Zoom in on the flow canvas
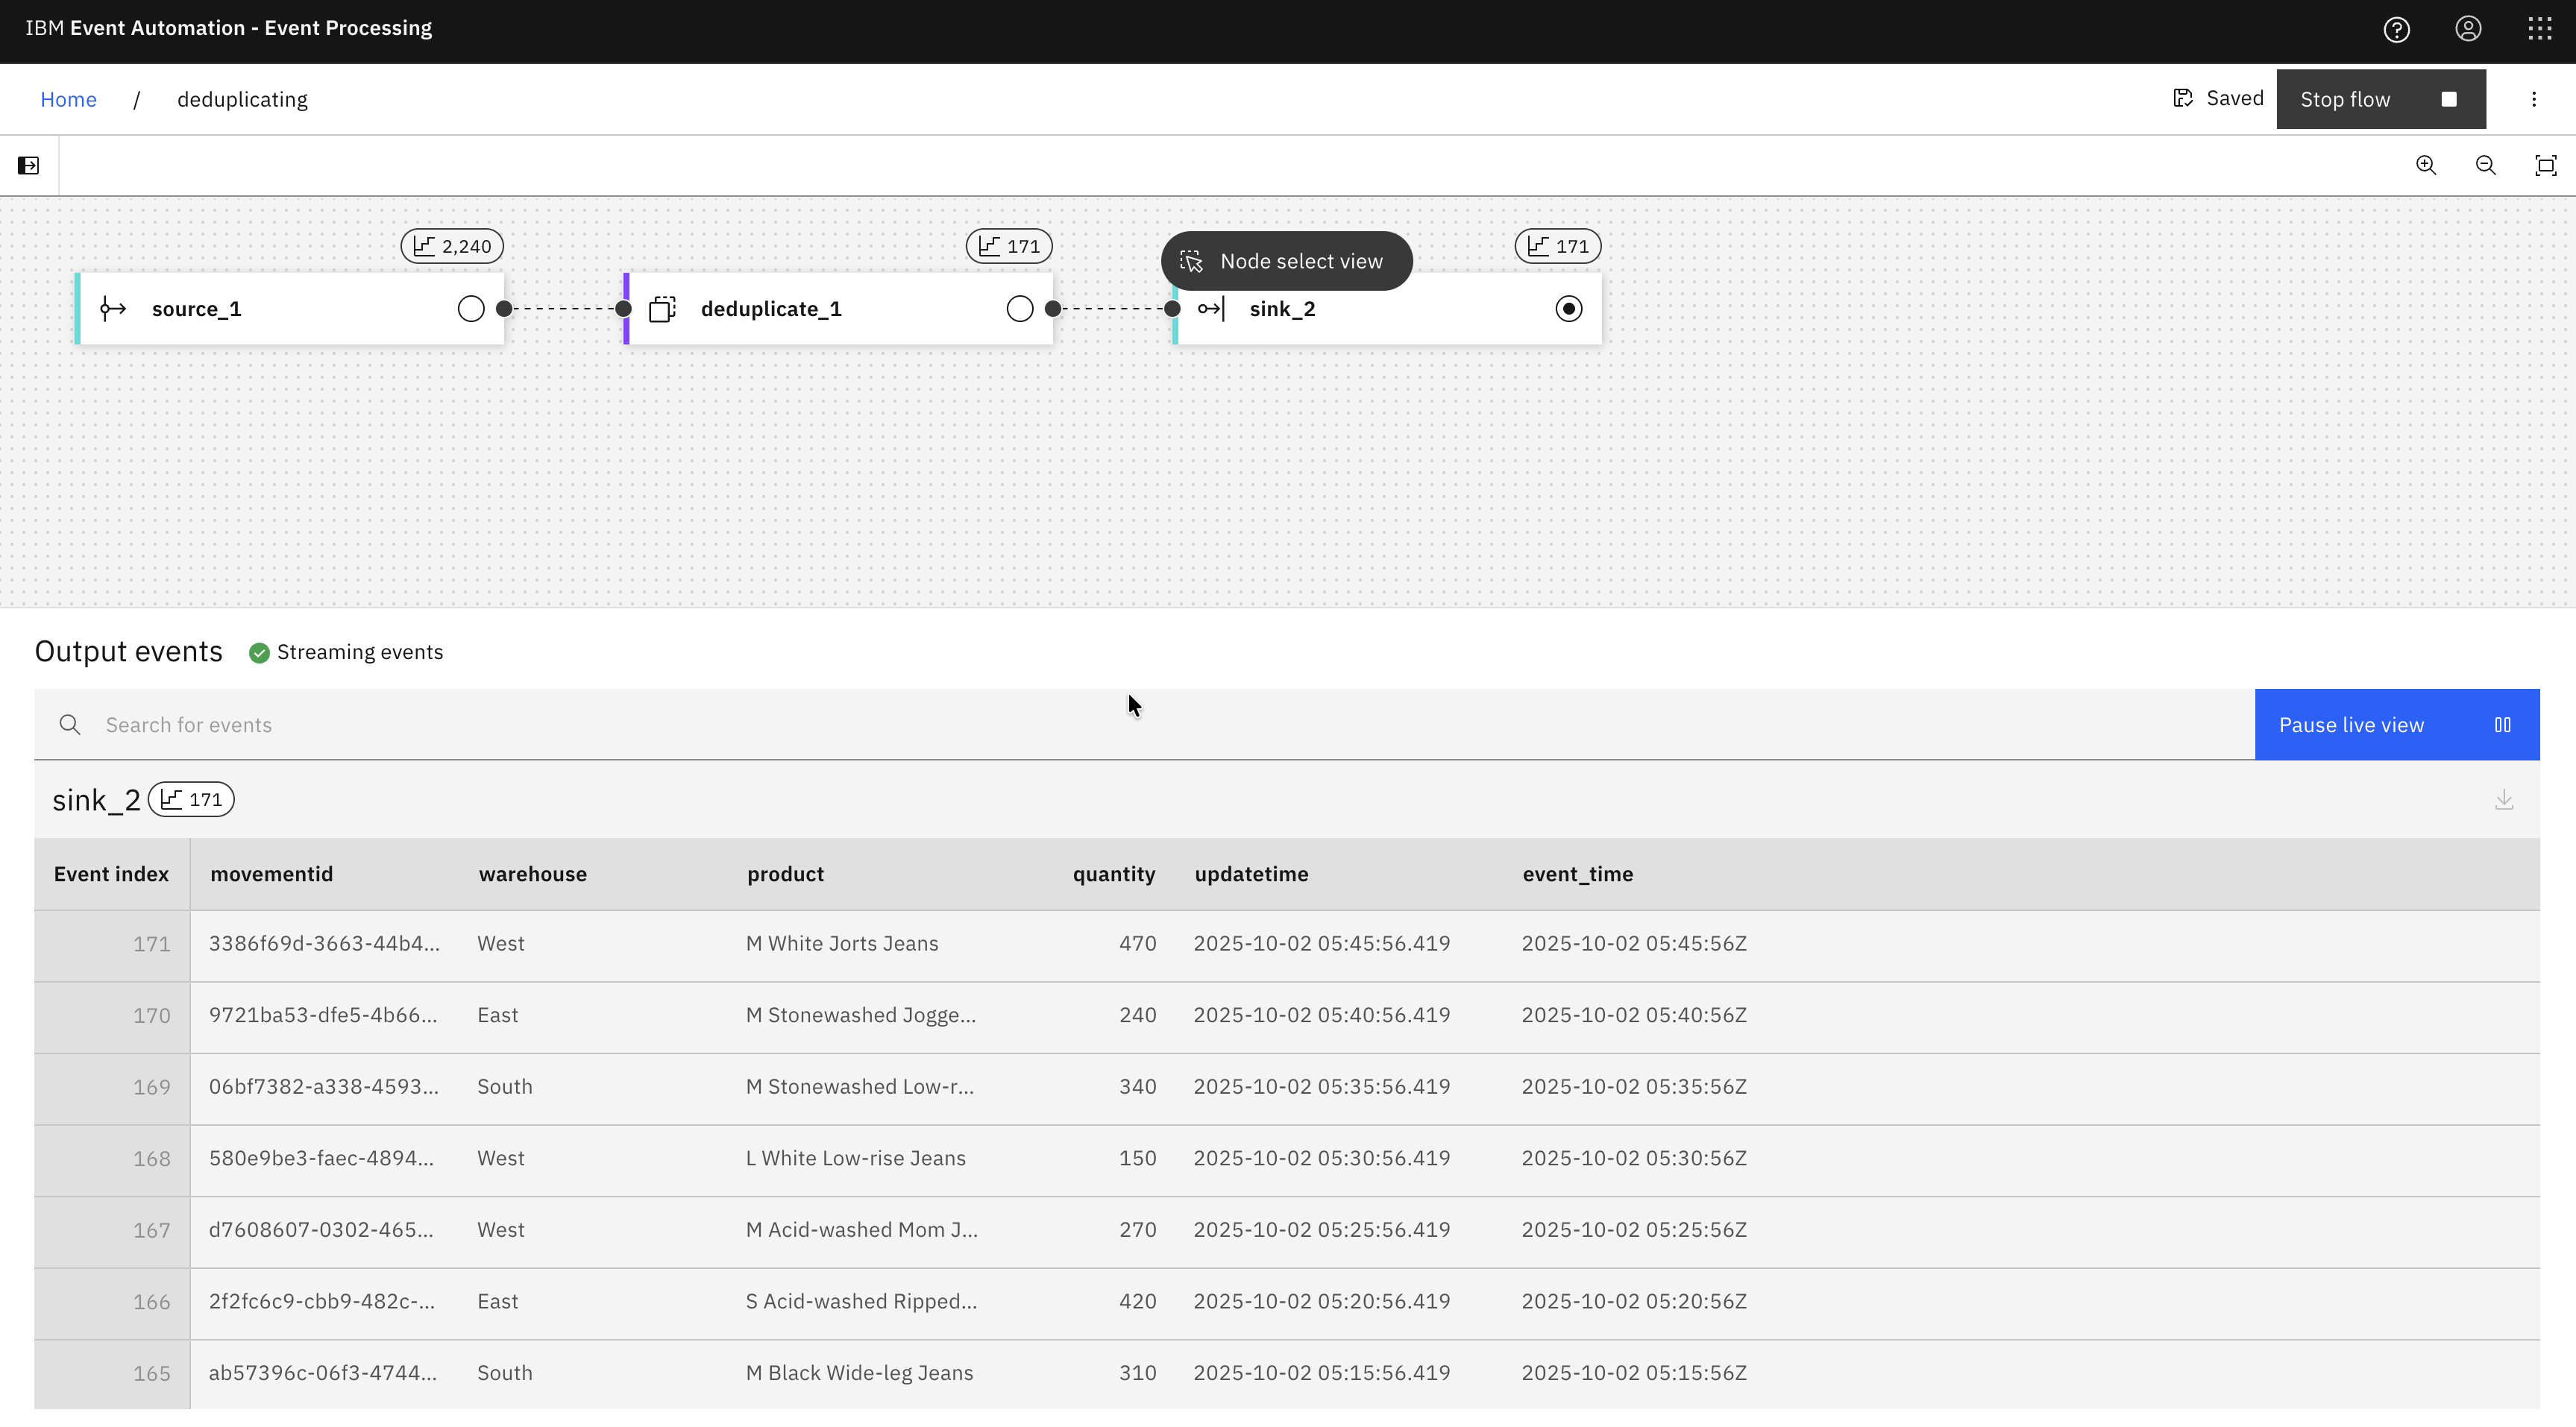 (x=2426, y=165)
